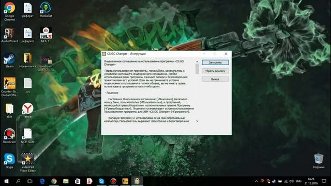The height and width of the screenshot is (186, 331).
Task: Switch the ENG input language indicator
Action: click(298, 181)
